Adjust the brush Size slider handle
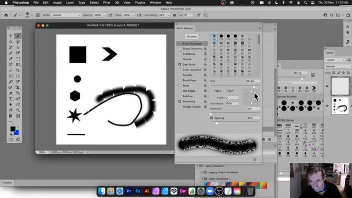352x198 pixels. tap(254, 87)
